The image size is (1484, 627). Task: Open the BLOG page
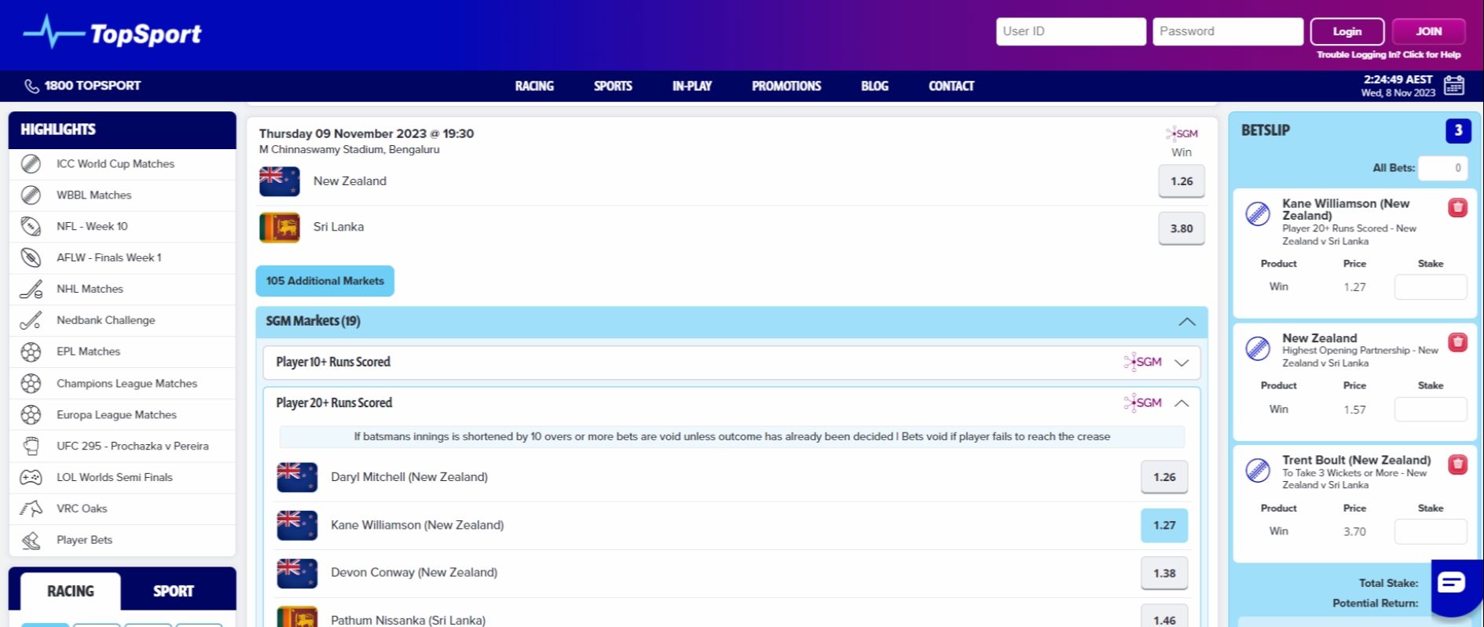click(x=874, y=86)
